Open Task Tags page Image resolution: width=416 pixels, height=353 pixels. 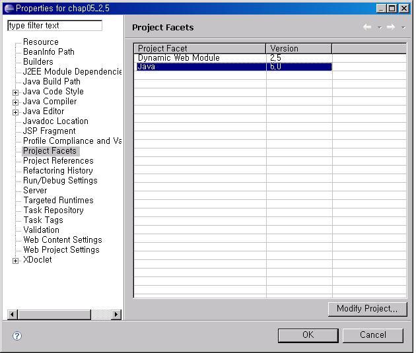coord(43,220)
